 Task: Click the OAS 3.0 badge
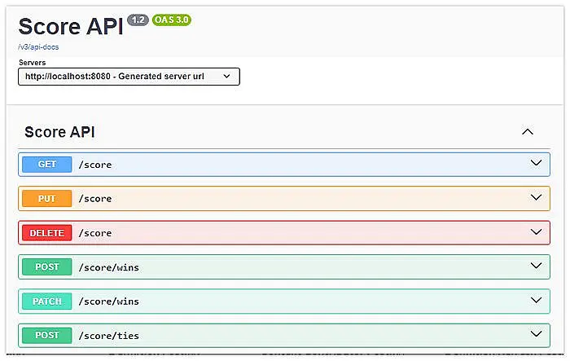coord(172,20)
